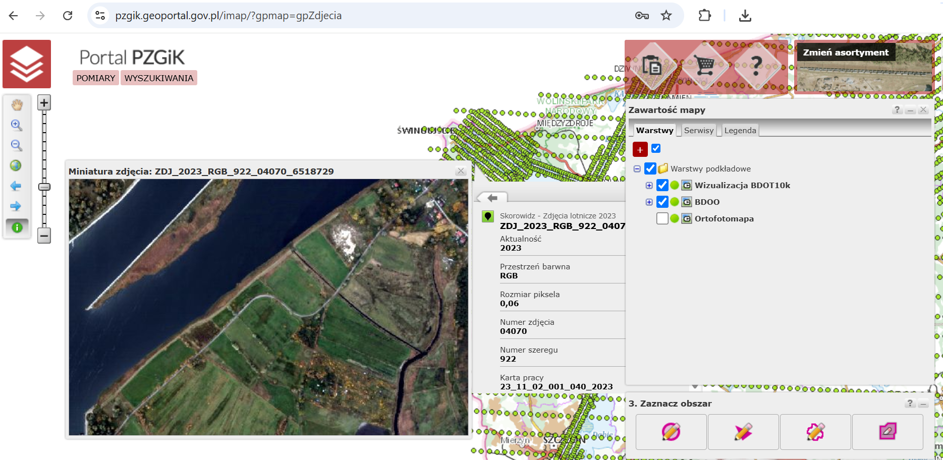
Task: Disable the BDOO layer checkbox
Action: click(662, 202)
